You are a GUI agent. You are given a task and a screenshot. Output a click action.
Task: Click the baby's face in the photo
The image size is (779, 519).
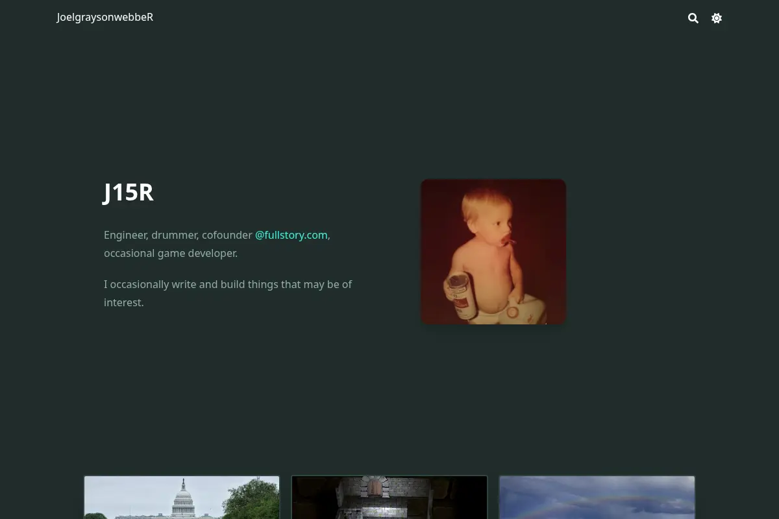point(491,224)
